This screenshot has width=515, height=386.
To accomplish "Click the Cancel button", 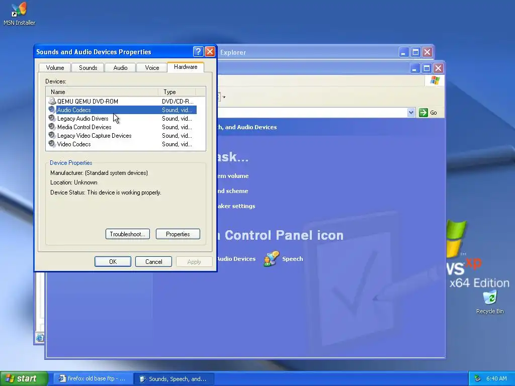I will point(153,261).
